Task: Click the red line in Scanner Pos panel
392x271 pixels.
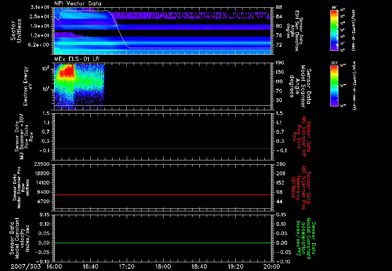Action: (162, 194)
